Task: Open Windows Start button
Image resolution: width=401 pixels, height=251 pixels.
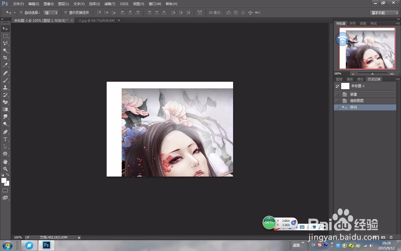Action: point(8,246)
